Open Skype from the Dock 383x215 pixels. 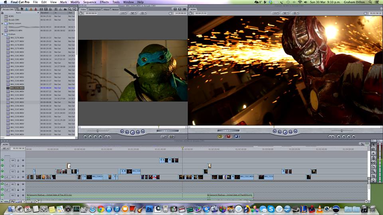click(270, 209)
